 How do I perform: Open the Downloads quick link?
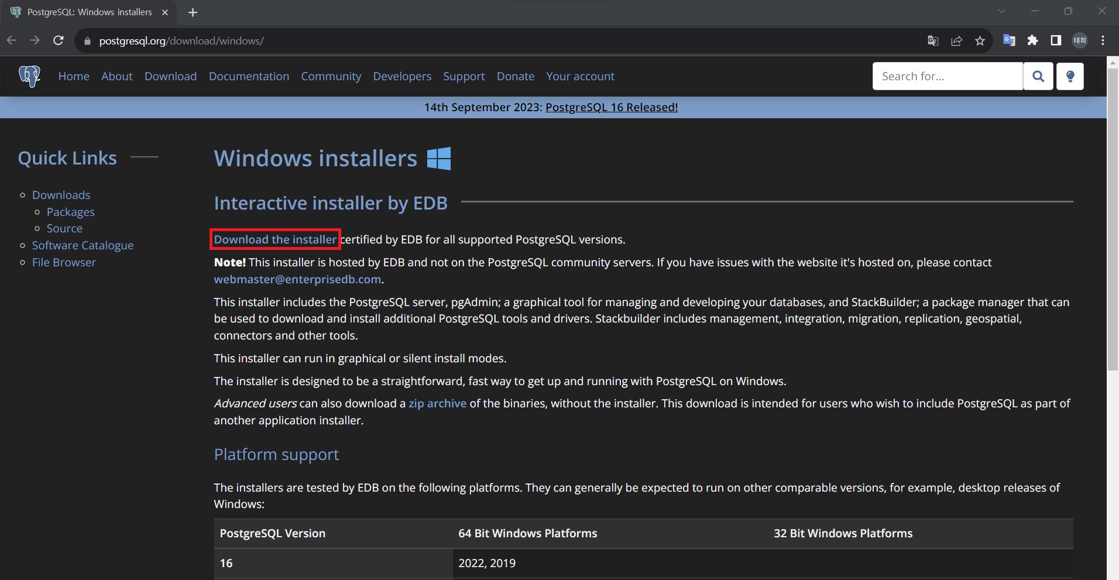tap(61, 195)
